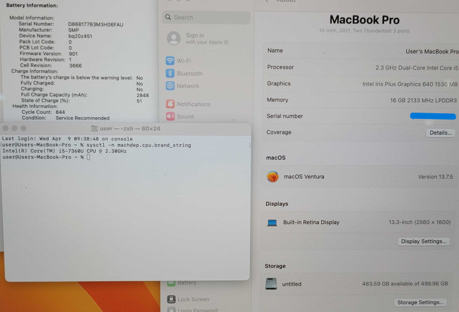459x312 pixels.
Task: Click '483.59 GB available of 499.96 GB'
Action: point(405,283)
